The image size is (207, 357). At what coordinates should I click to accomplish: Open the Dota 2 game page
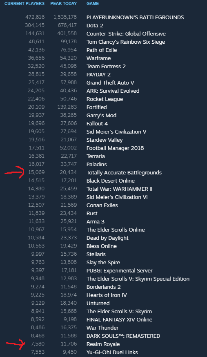[x=95, y=25]
